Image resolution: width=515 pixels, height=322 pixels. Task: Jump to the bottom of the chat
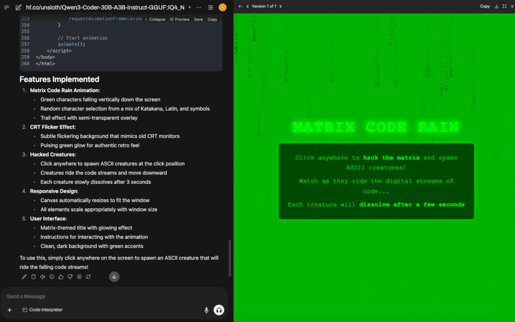pos(114,277)
